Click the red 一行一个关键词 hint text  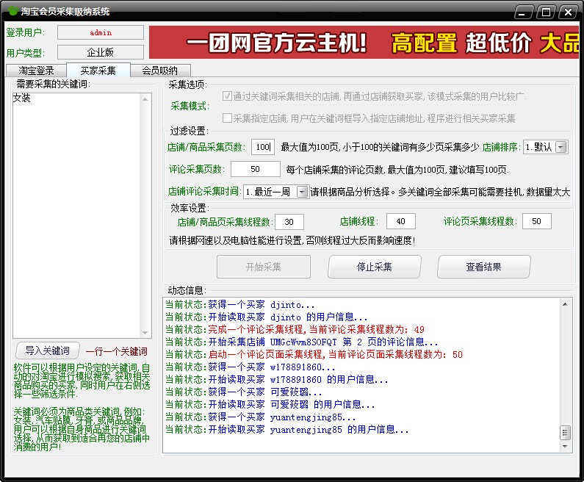[x=117, y=351]
